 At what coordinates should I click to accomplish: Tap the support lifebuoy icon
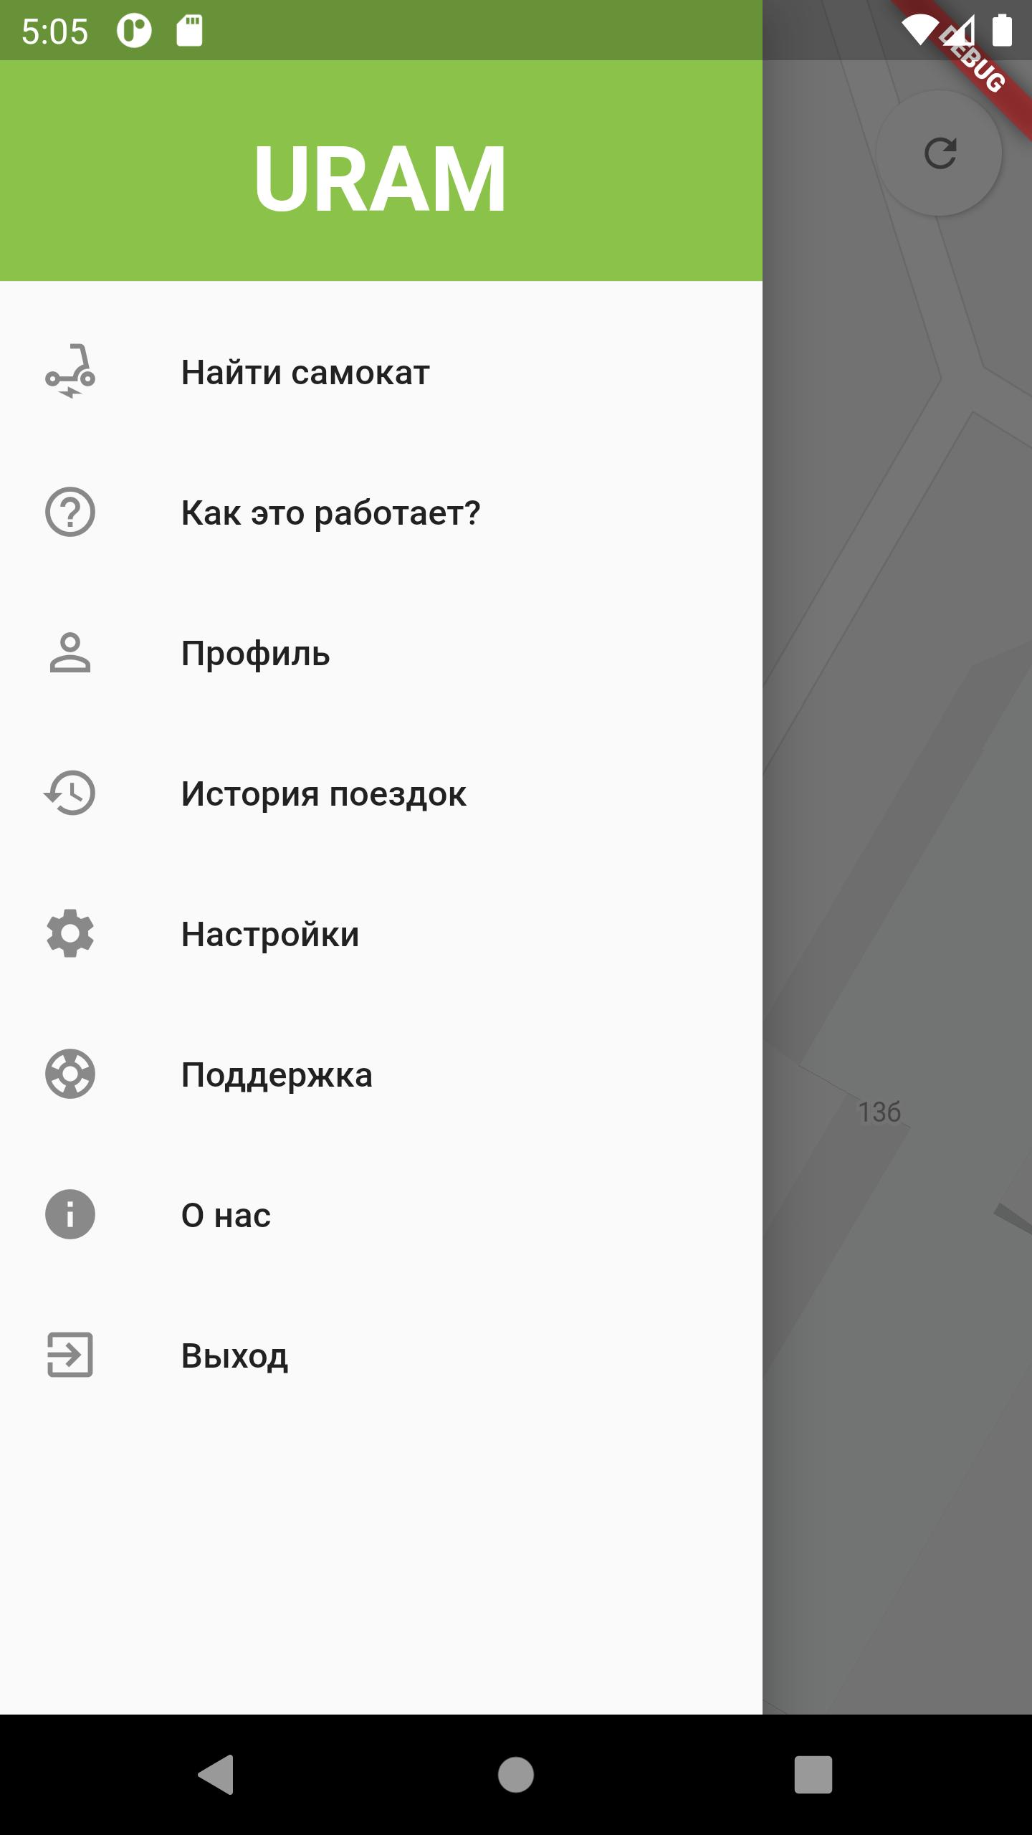point(70,1074)
